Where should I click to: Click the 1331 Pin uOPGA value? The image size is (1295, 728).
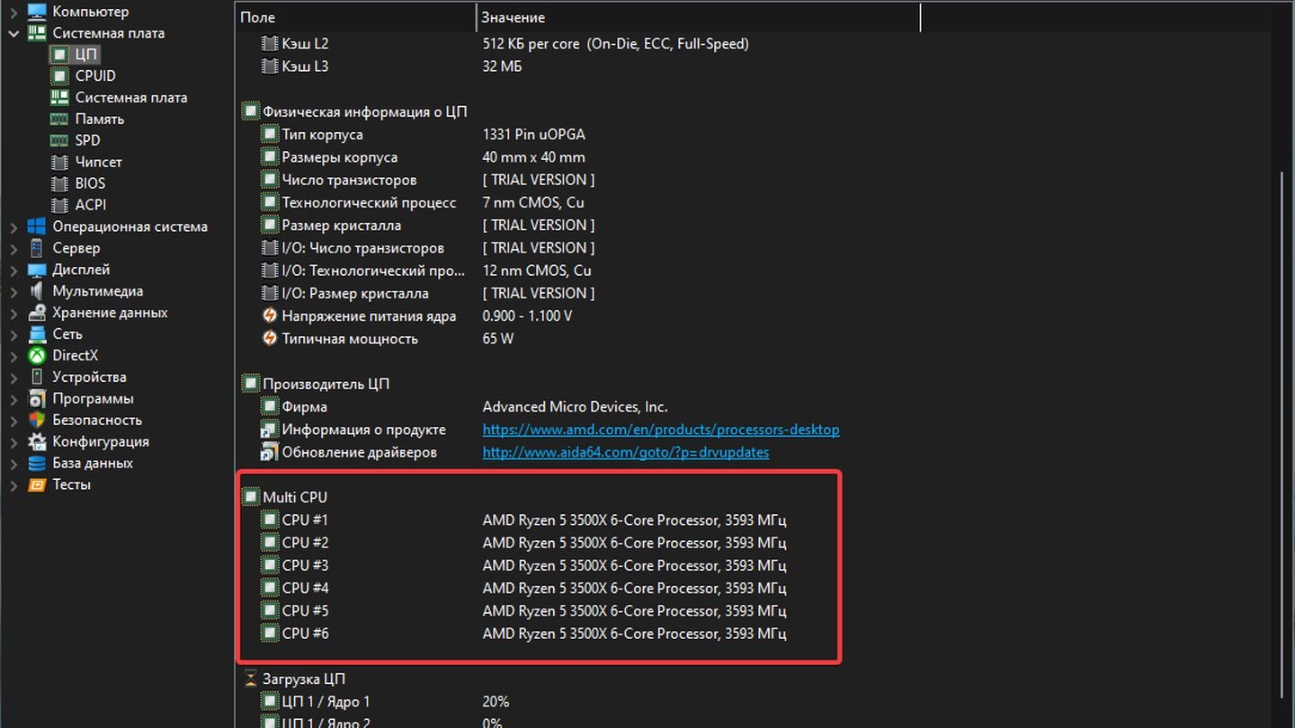point(534,135)
